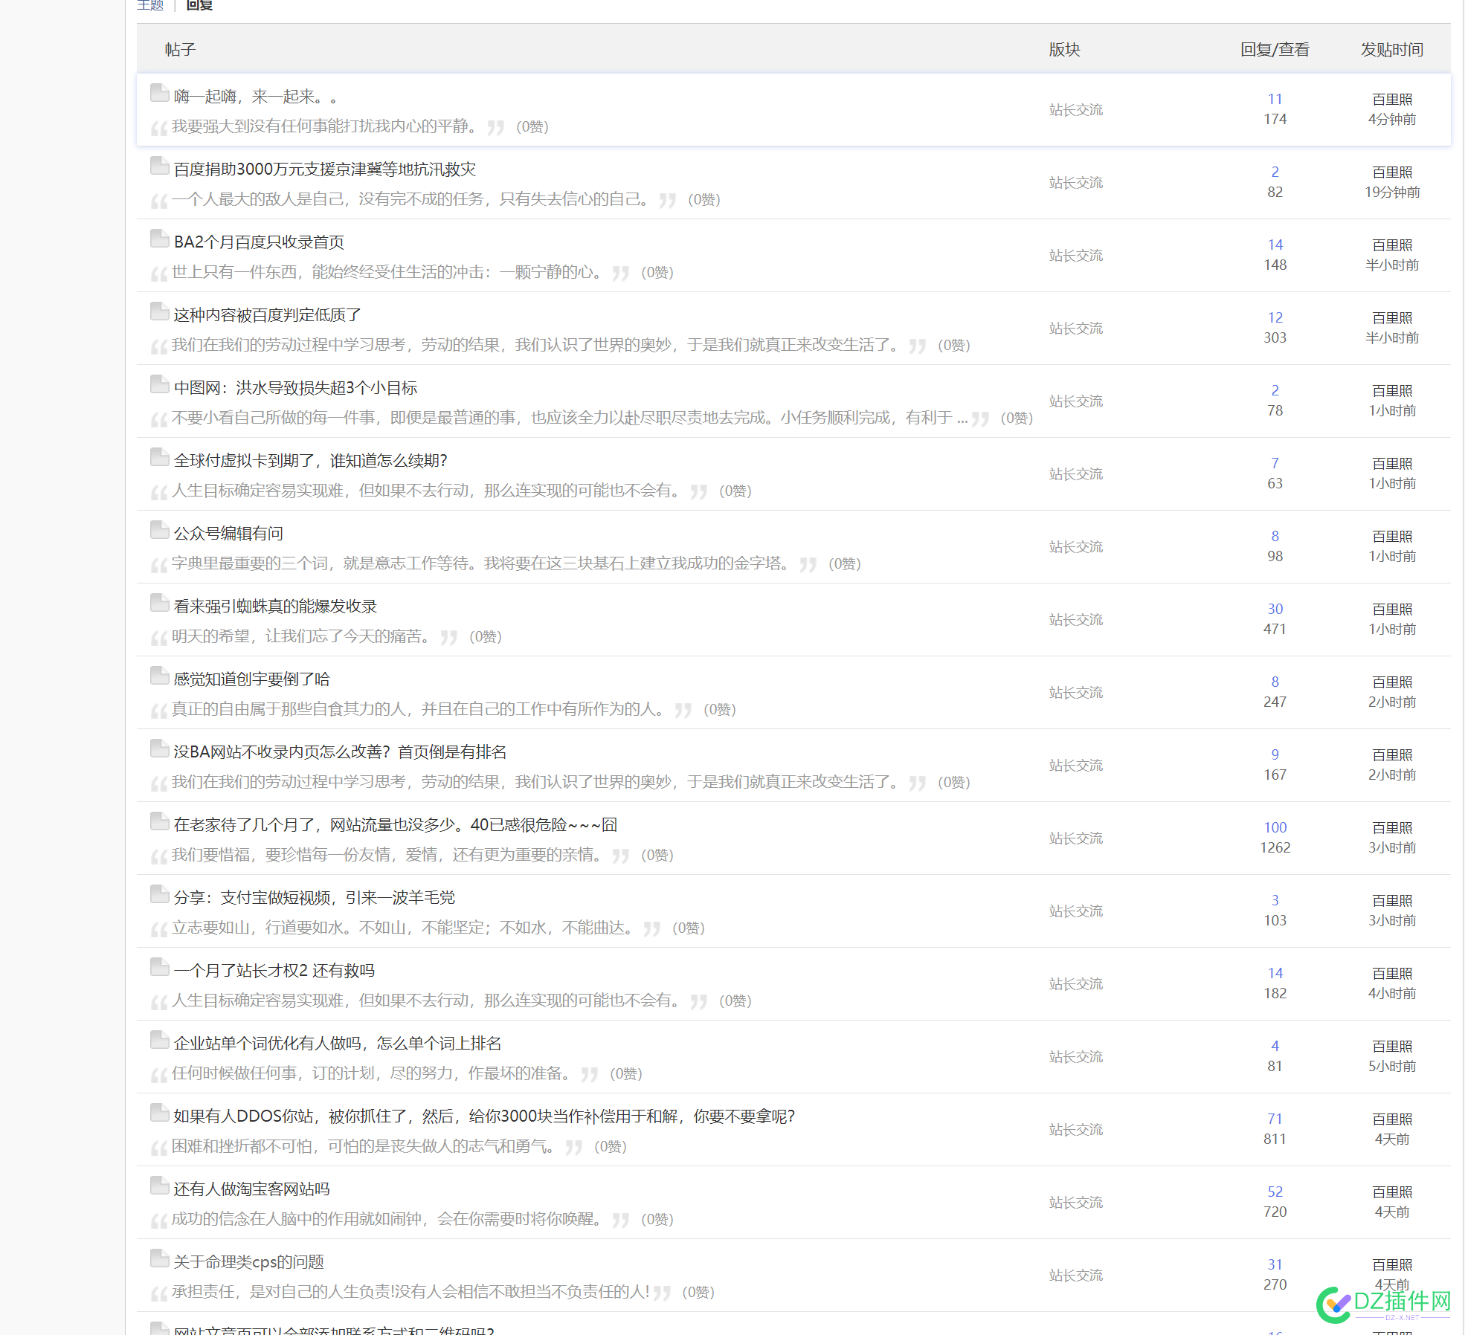Open post BA2个月百度只收录首页

tap(259, 242)
